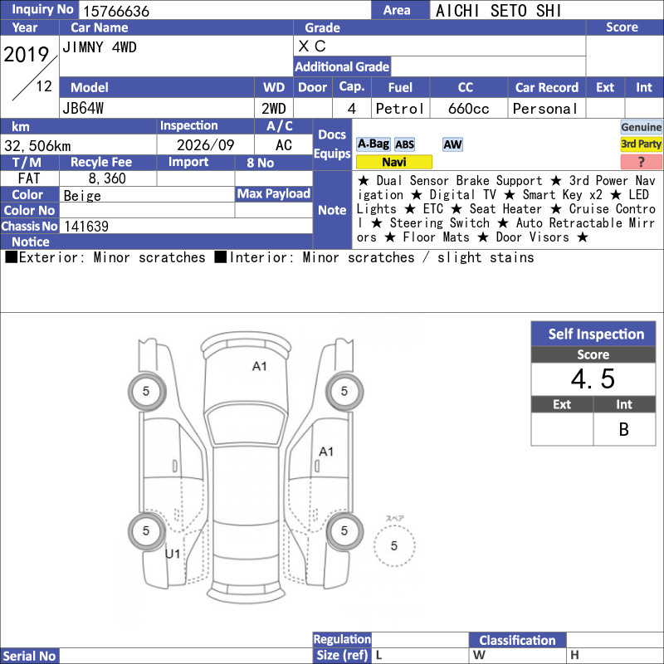Click the Color No field
664x664 pixels.
[x=147, y=210]
